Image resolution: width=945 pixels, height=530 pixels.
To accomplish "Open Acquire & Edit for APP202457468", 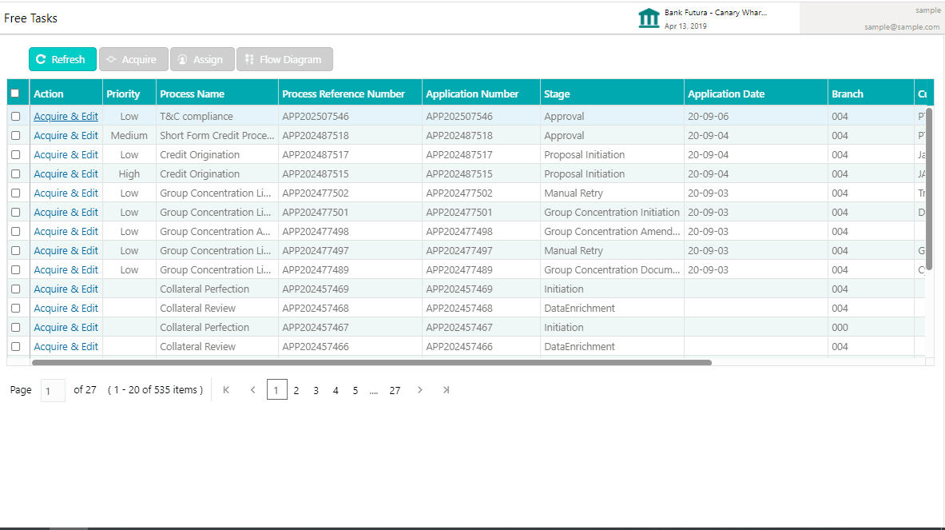I will point(66,308).
